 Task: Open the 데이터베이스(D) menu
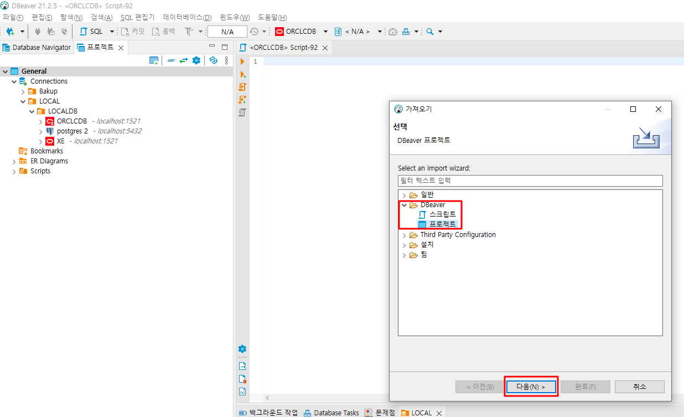(188, 17)
